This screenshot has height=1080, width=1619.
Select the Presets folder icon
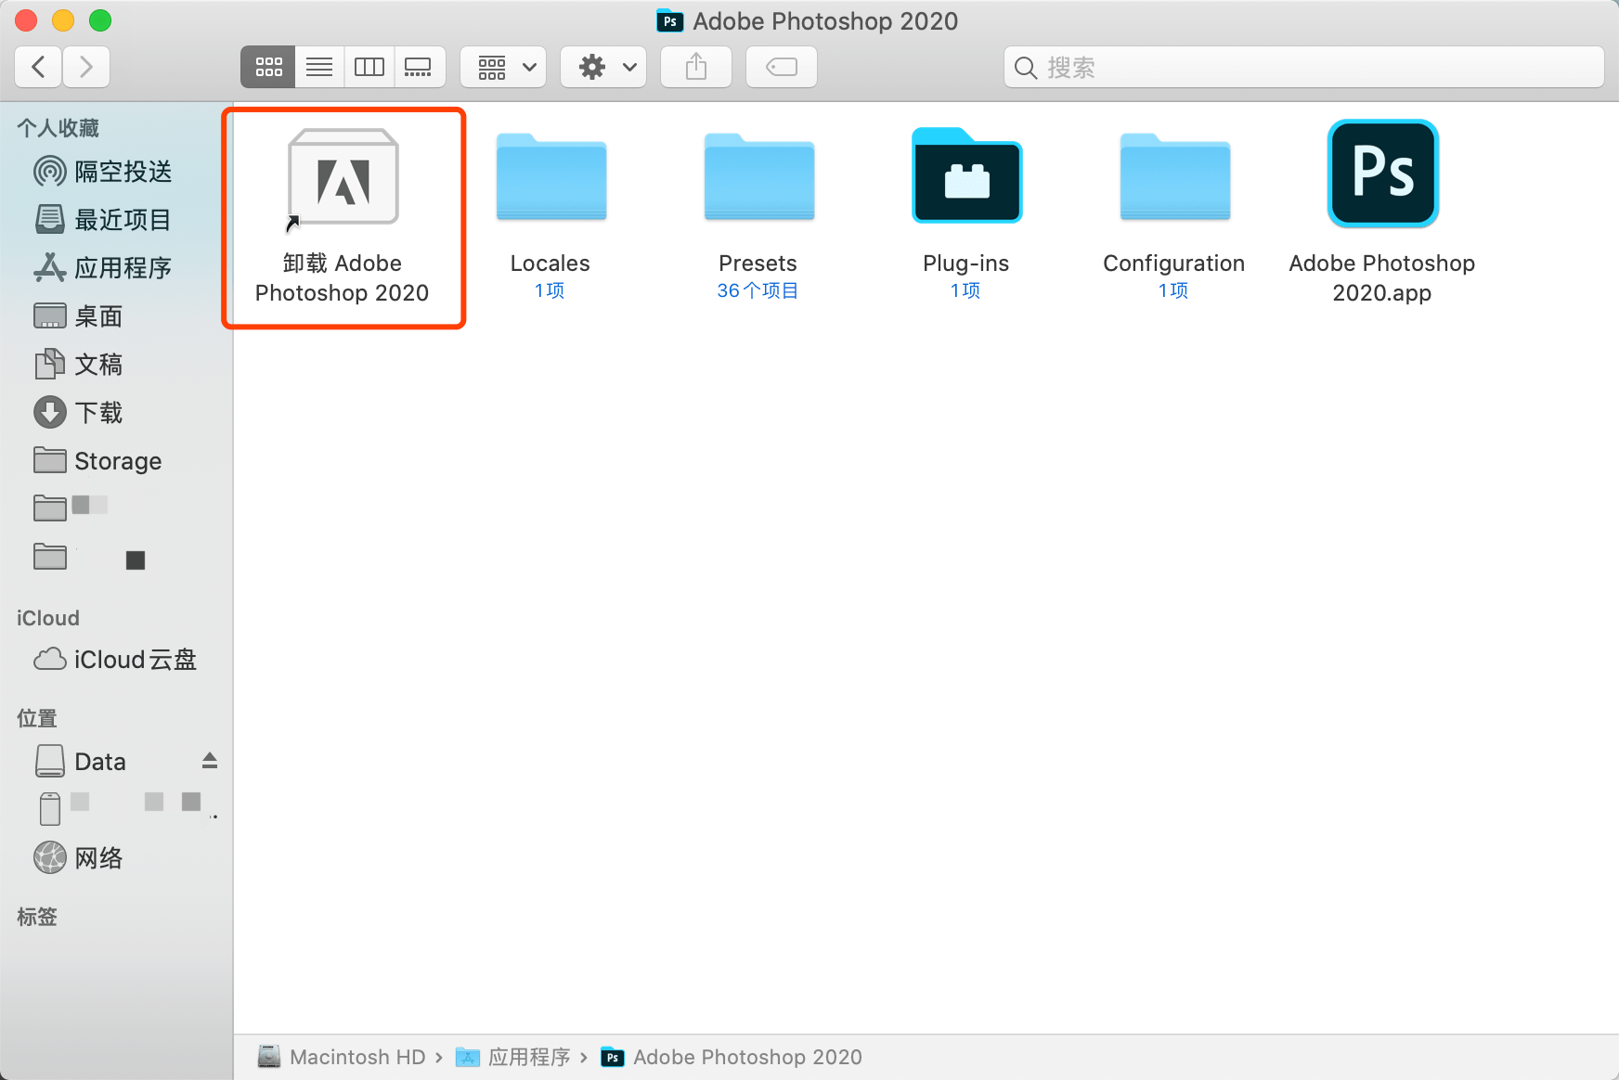pyautogui.click(x=758, y=178)
